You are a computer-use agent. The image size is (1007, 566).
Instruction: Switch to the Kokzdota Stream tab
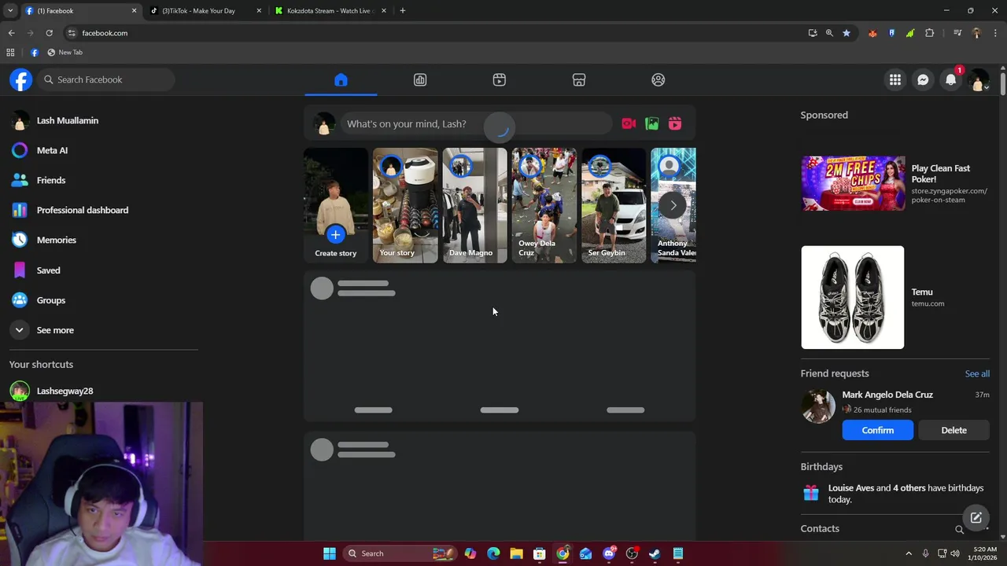coord(331,11)
